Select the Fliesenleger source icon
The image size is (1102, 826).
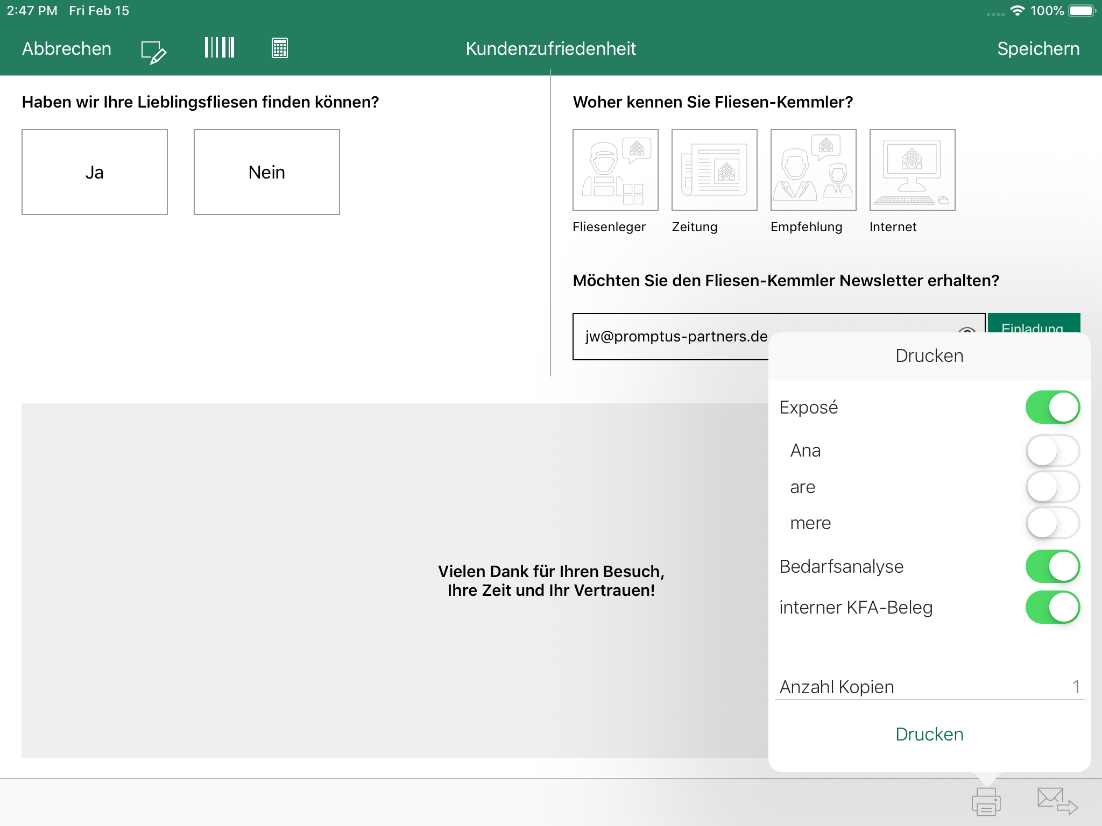pos(615,170)
